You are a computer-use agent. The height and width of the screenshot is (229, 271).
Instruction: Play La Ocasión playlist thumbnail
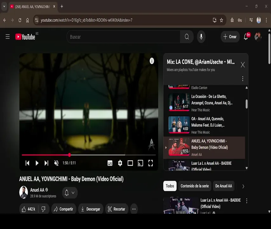tap(179, 102)
